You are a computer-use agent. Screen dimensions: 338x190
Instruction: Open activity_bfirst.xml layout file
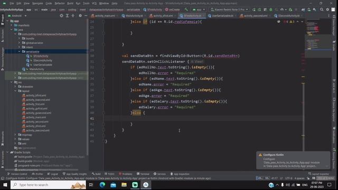36,96
